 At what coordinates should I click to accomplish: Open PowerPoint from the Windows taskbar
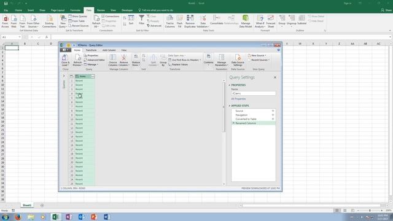click(x=94, y=217)
